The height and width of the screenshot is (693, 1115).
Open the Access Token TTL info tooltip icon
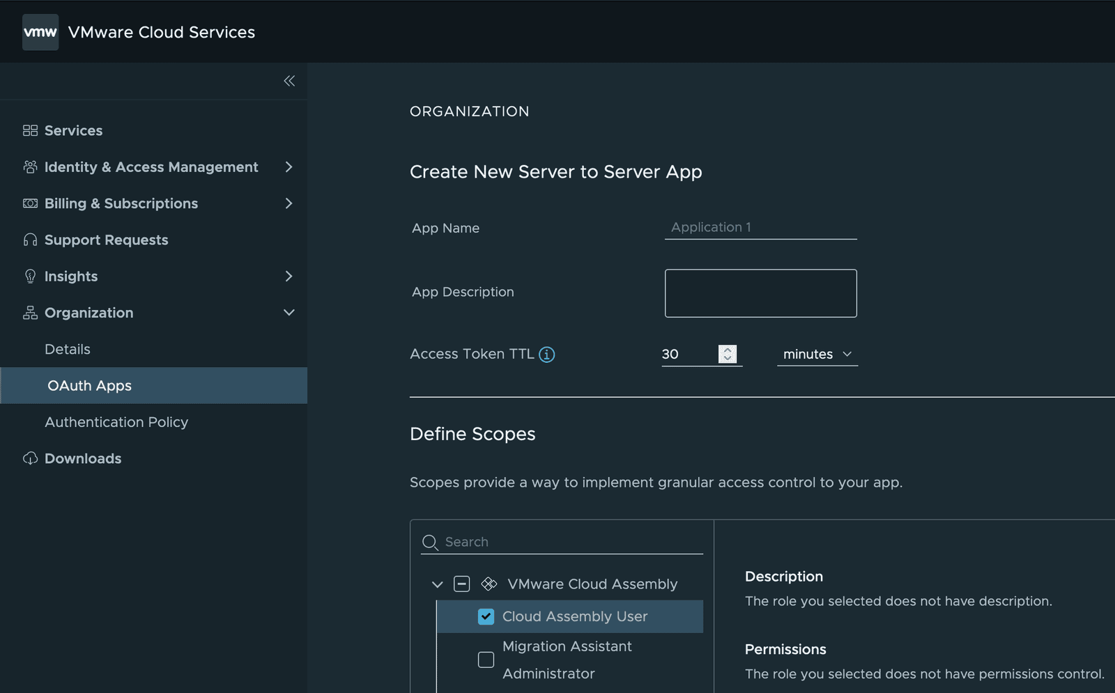click(x=548, y=354)
